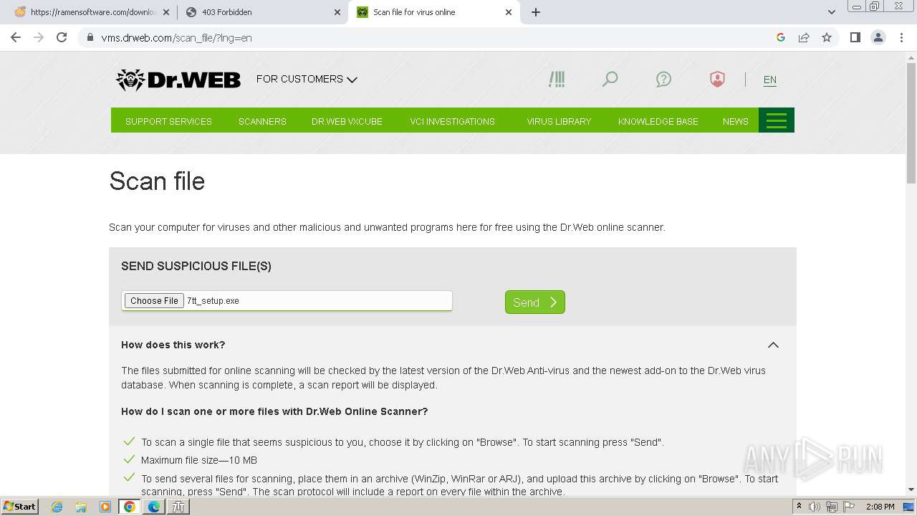The height and width of the screenshot is (516, 917).
Task: Reload the current page
Action: (x=62, y=37)
